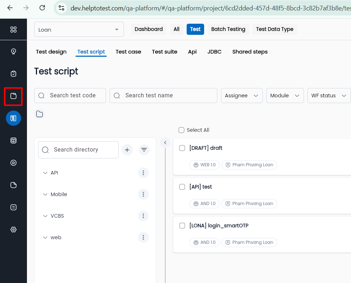Click the apps grid icon at top-left
The image size is (351, 283).
pyautogui.click(x=13, y=29)
